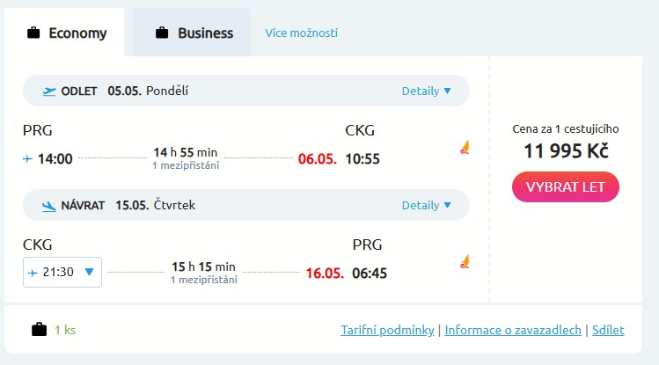Expand Detaily for the return flight
The width and height of the screenshot is (659, 365).
click(427, 205)
